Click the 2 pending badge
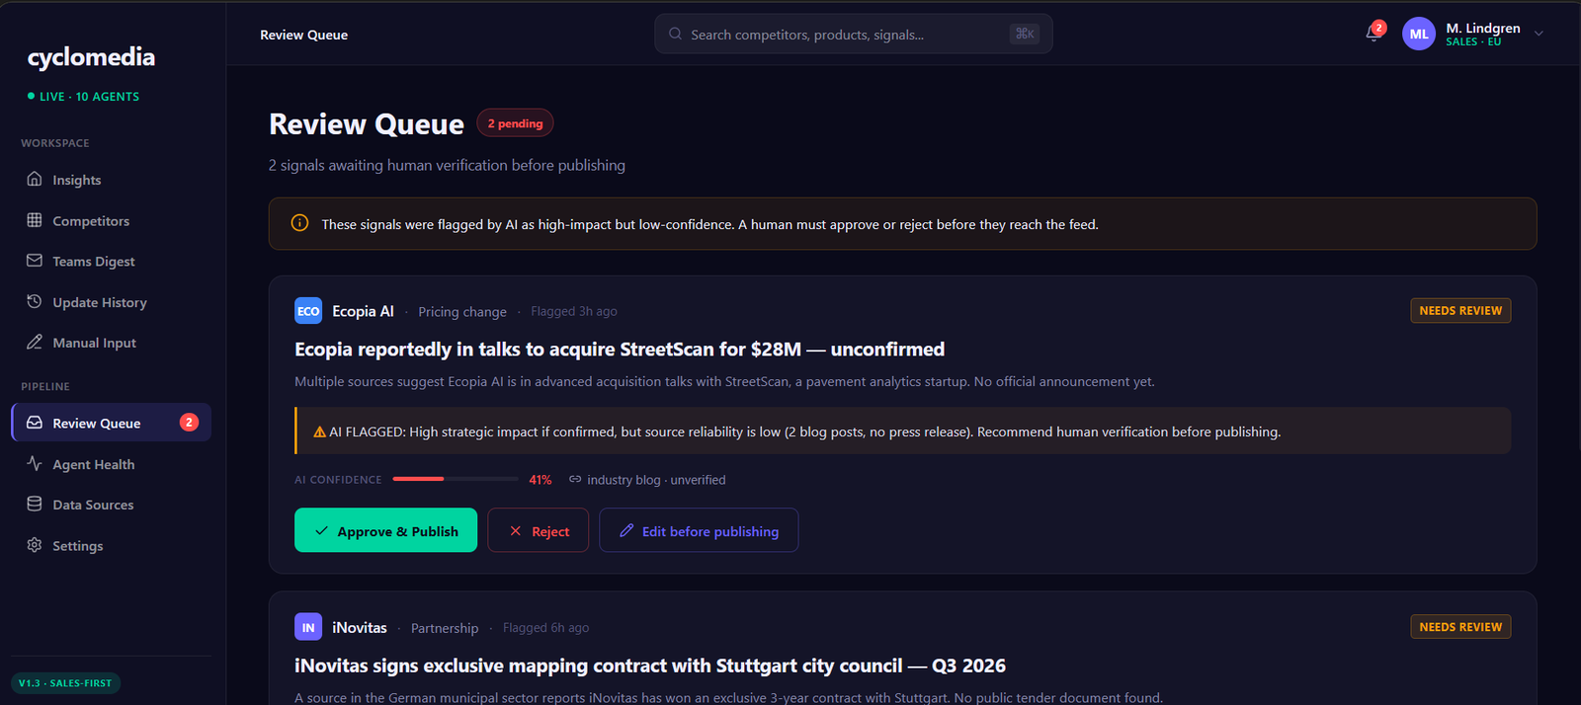The image size is (1581, 705). (x=515, y=123)
